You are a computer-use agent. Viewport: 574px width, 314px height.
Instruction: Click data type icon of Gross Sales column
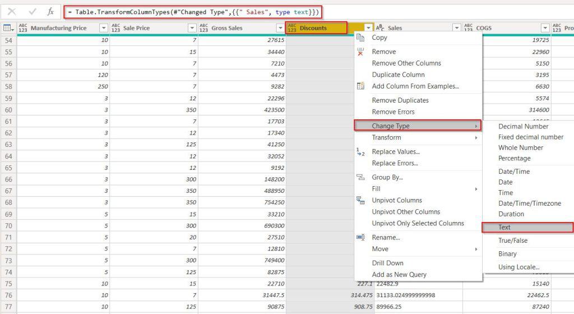[x=203, y=28]
